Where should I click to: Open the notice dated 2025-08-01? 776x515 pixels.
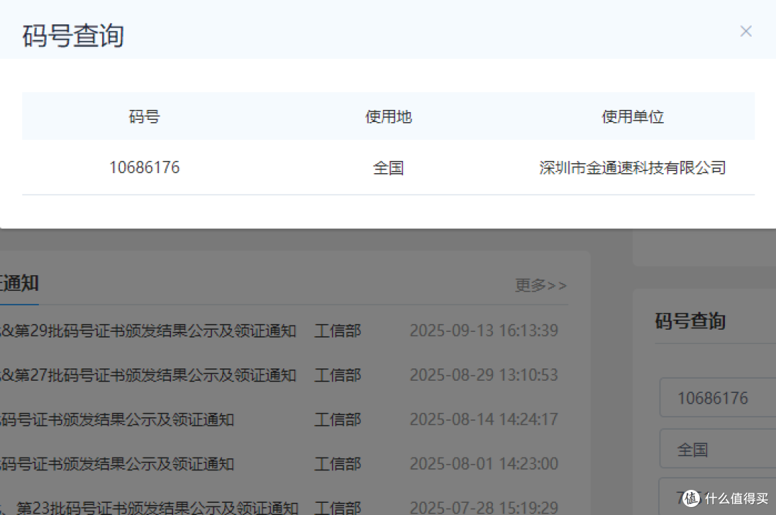point(117,464)
